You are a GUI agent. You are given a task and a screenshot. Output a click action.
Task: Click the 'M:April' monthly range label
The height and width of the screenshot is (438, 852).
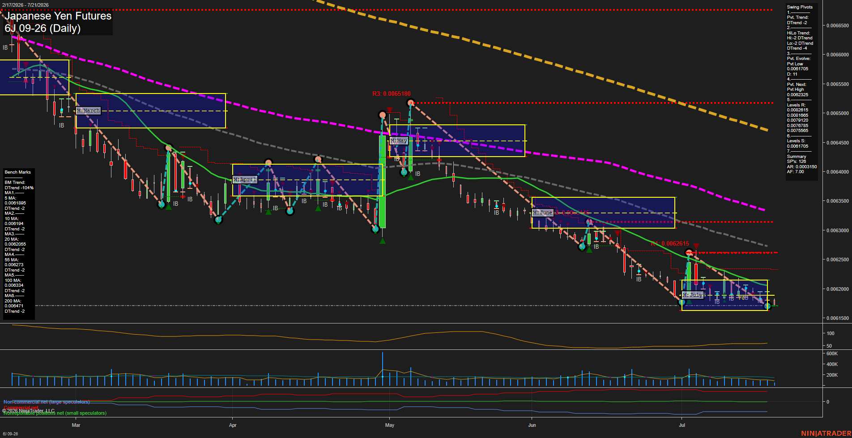245,179
